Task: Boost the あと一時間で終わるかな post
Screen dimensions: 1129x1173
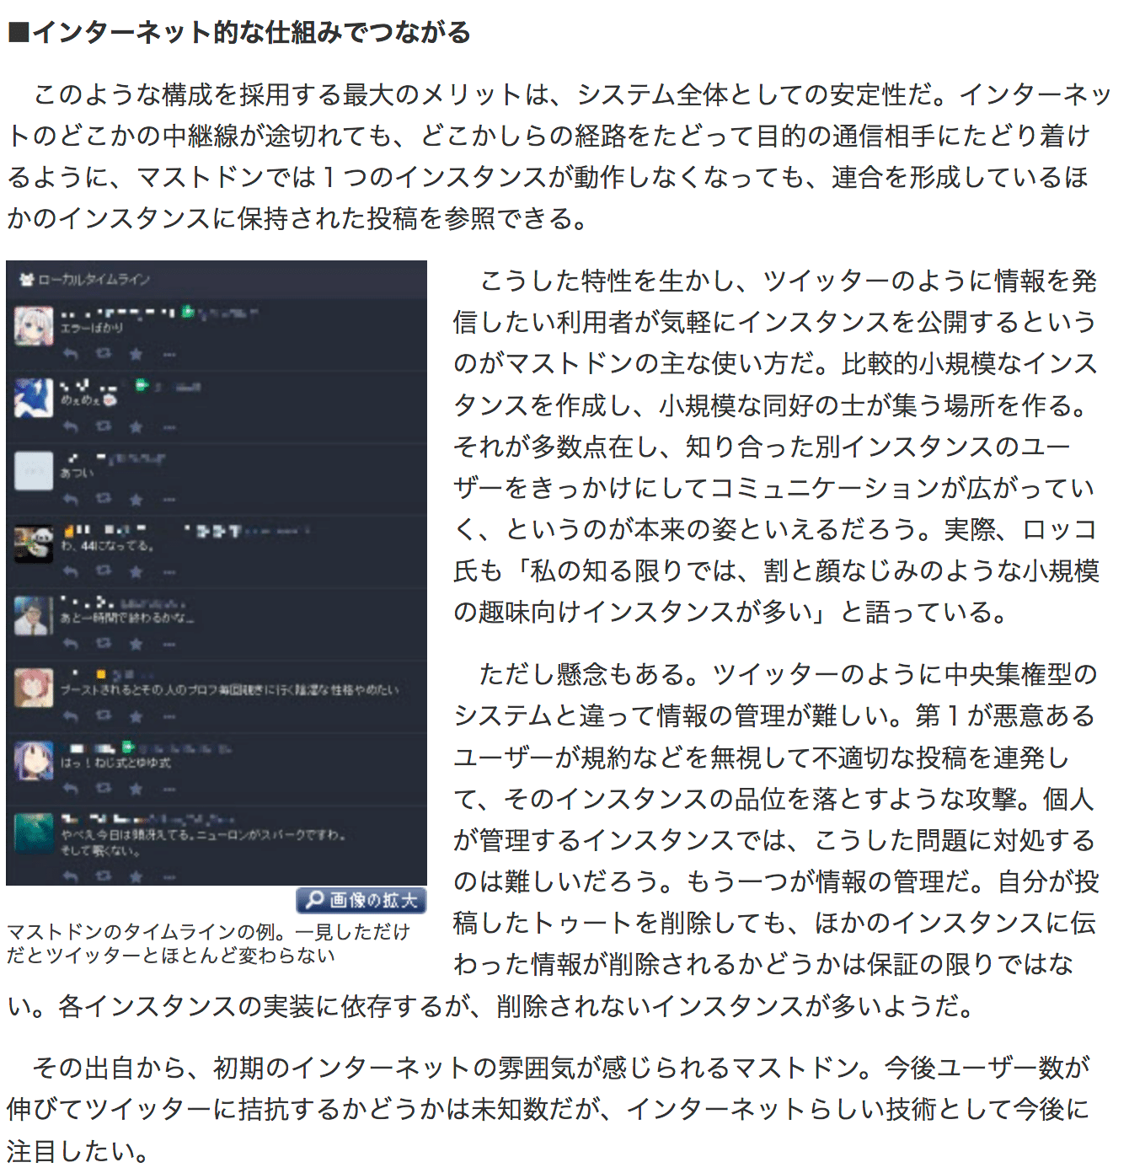Action: pyautogui.click(x=104, y=644)
